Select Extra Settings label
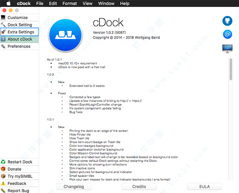The height and width of the screenshot is (193, 239). (21, 32)
